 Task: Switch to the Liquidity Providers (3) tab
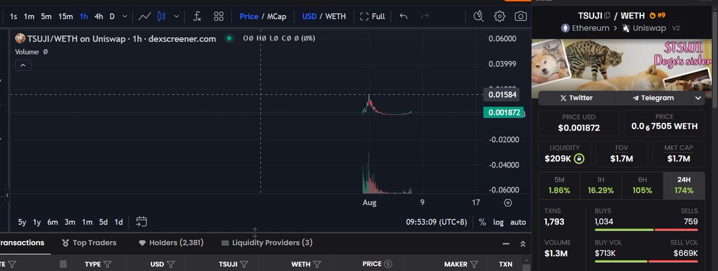coord(267,243)
